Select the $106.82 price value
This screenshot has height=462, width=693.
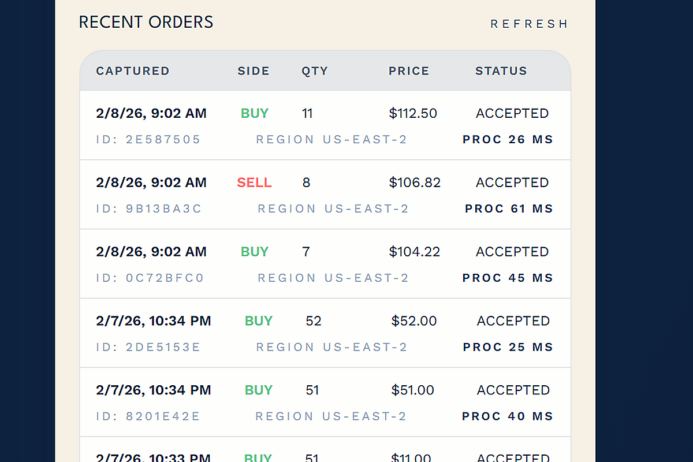[415, 182]
